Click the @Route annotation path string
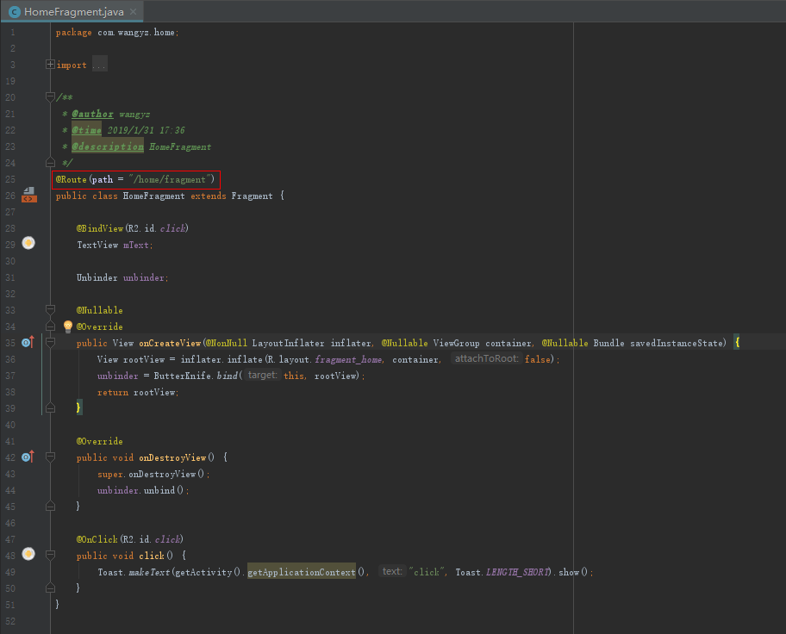The image size is (786, 634). point(168,179)
